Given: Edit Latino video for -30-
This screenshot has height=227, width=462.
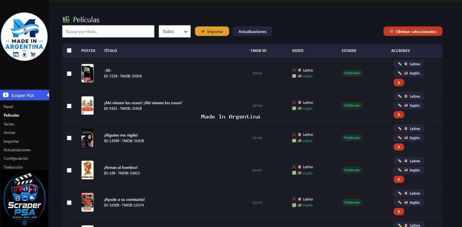Looking at the screenshot, I should pos(408,64).
